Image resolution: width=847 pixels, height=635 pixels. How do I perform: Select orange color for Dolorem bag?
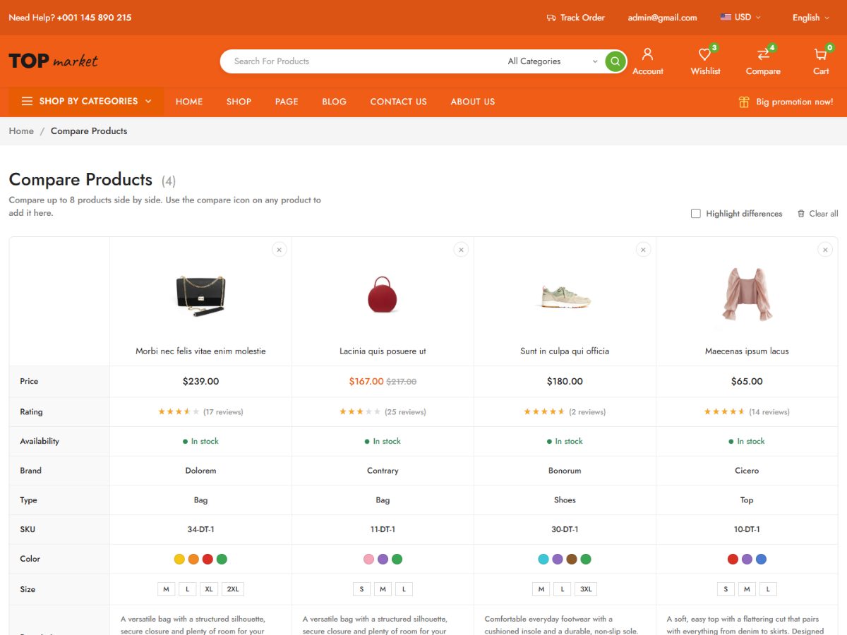193,560
